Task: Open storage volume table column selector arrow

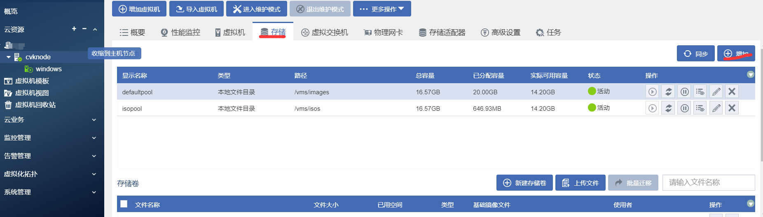Action: pyautogui.click(x=751, y=203)
